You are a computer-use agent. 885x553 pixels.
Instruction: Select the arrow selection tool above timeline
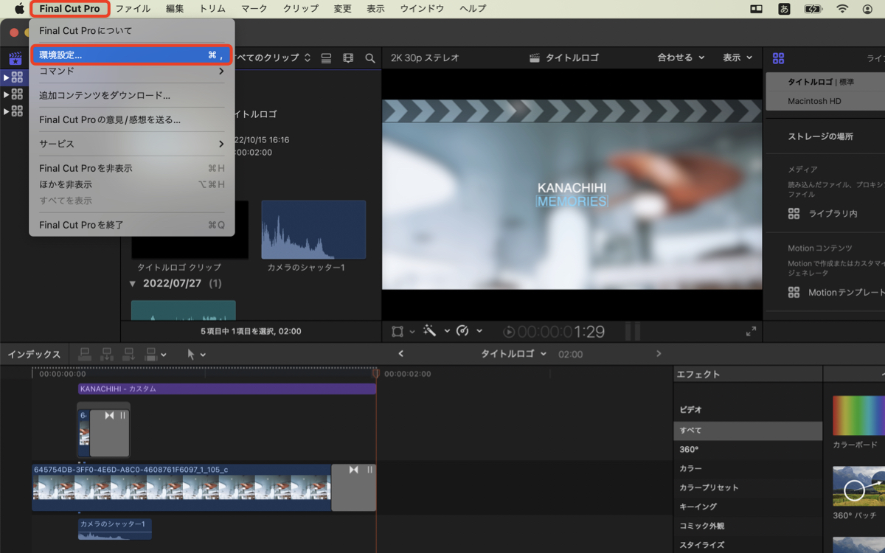click(x=192, y=354)
